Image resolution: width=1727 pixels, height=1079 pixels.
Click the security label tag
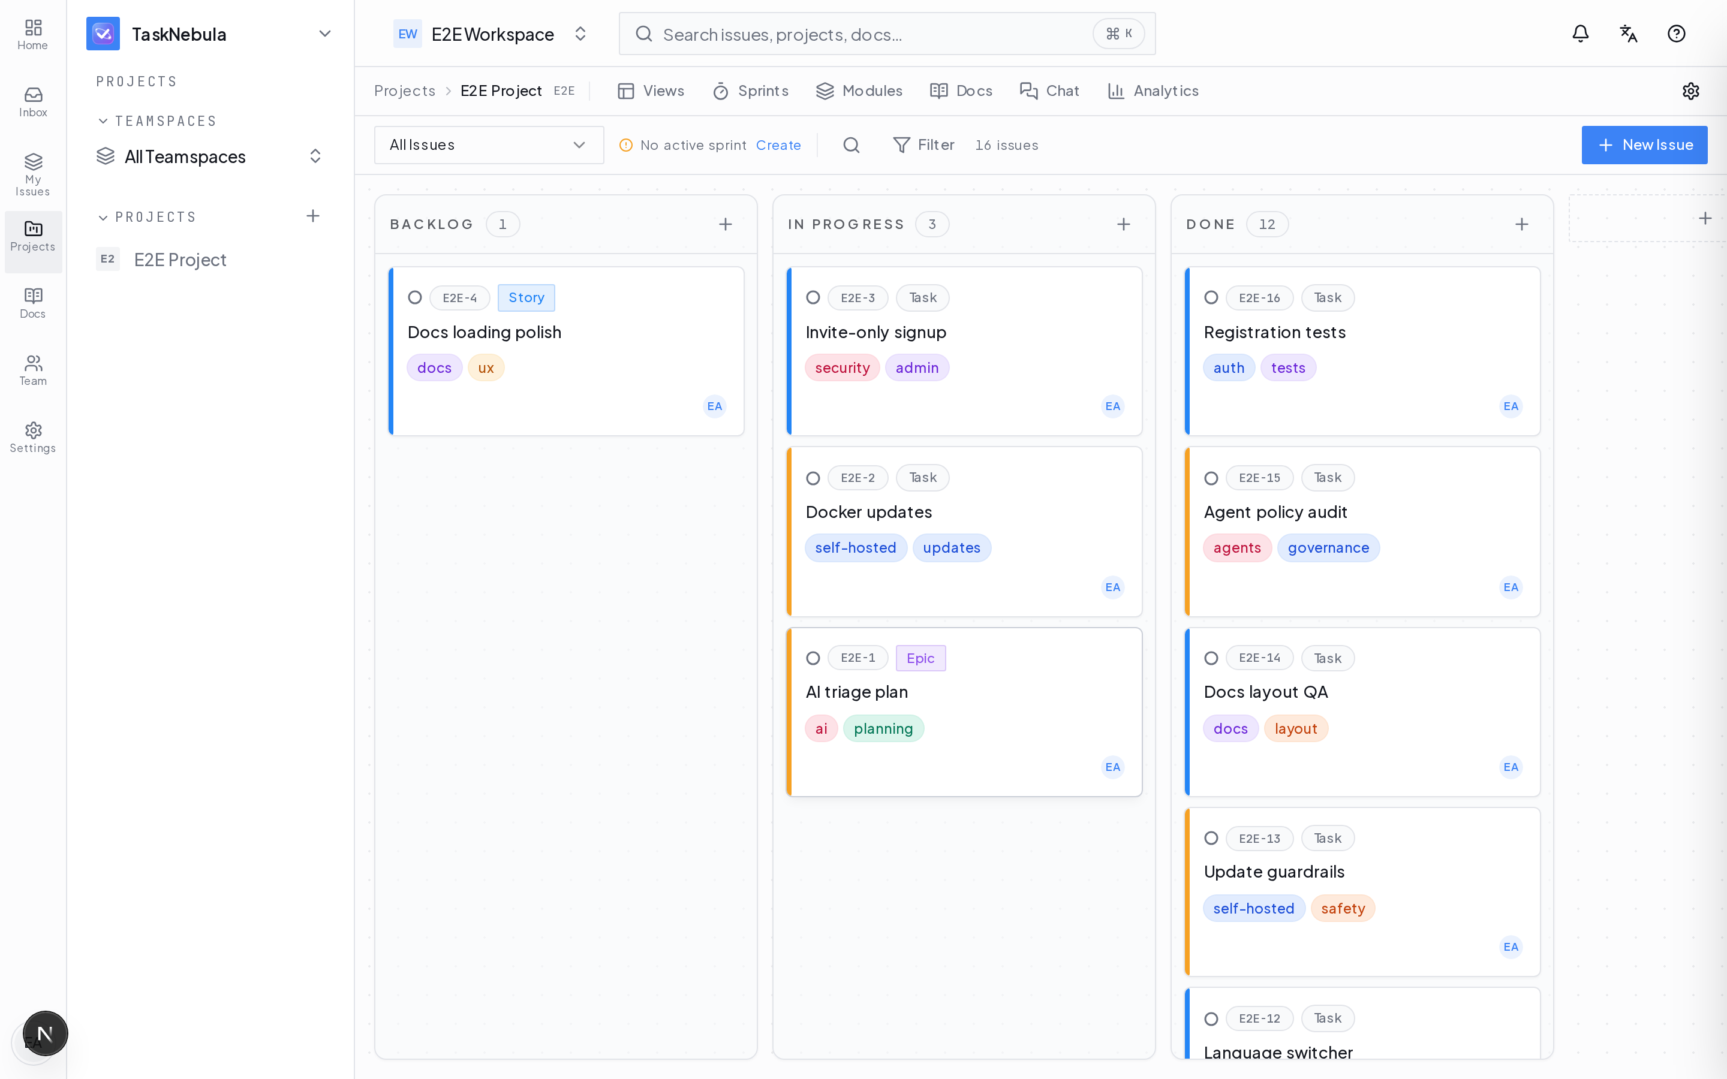(842, 367)
